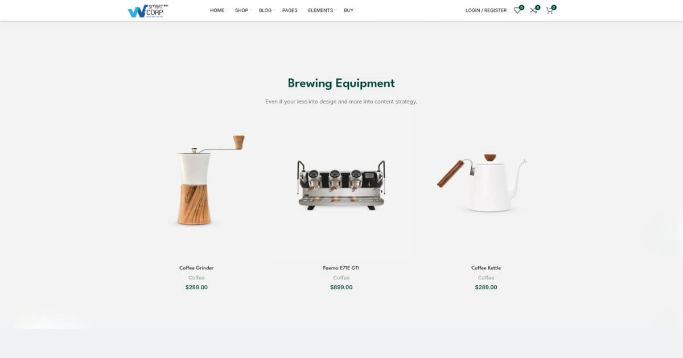Open the wishlist heart icon
The width and height of the screenshot is (683, 358).
tap(517, 10)
